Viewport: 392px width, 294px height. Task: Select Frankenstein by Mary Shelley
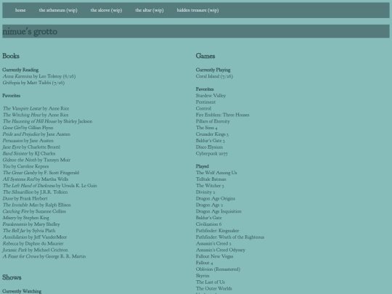[31, 224]
